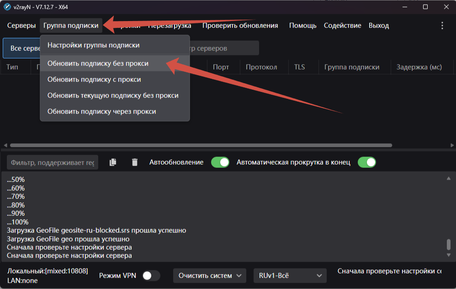Click the log filter regex input field
The image size is (456, 289).
pyautogui.click(x=53, y=162)
